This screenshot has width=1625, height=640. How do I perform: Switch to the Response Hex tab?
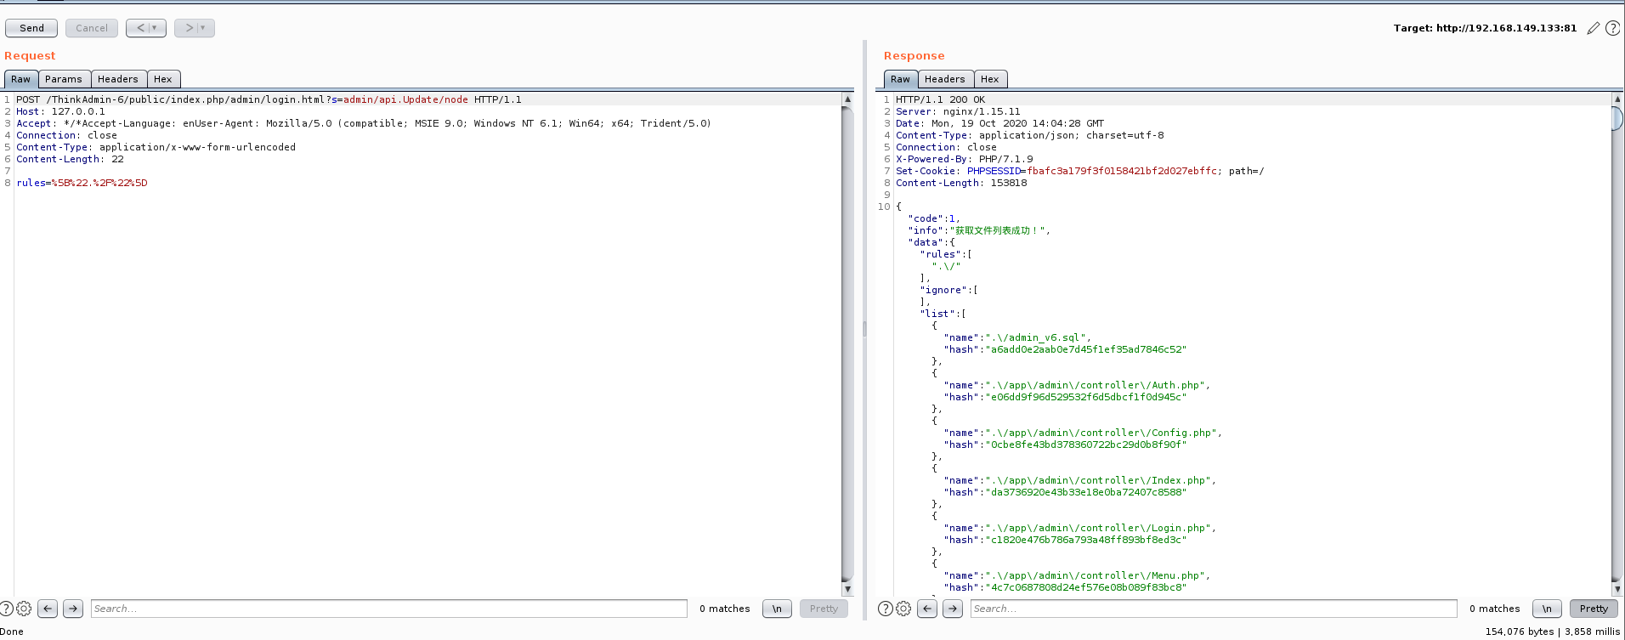click(x=990, y=79)
